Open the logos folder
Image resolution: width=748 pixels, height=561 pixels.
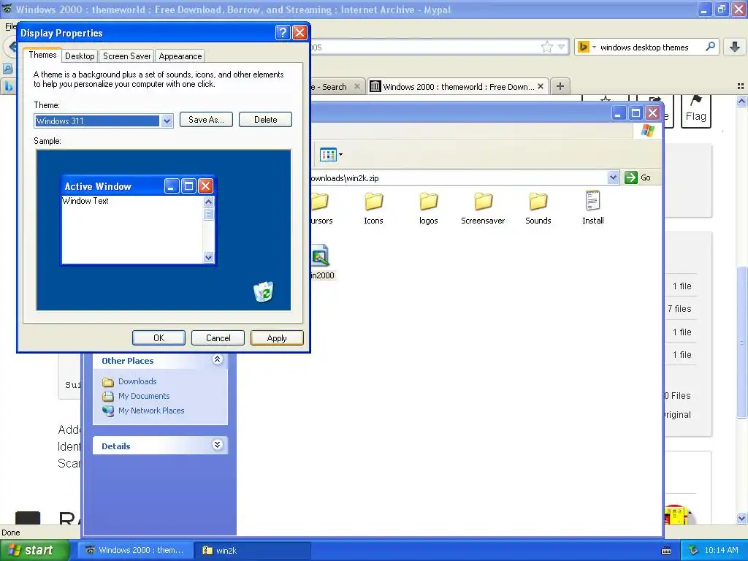click(x=428, y=208)
